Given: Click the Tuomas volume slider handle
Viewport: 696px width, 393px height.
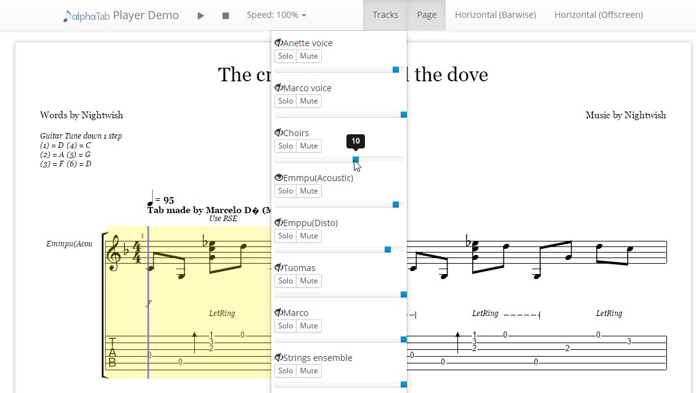Looking at the screenshot, I should coord(404,294).
